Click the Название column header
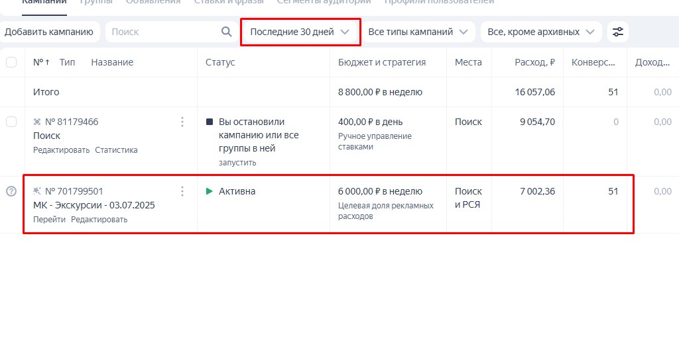Viewport: 679px width, 348px height. coord(112,62)
